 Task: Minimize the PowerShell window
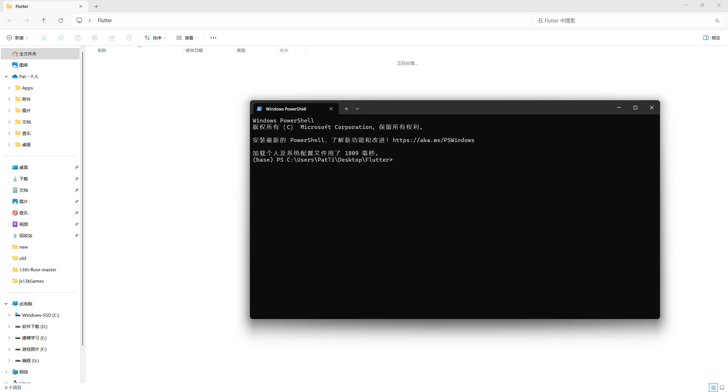619,108
